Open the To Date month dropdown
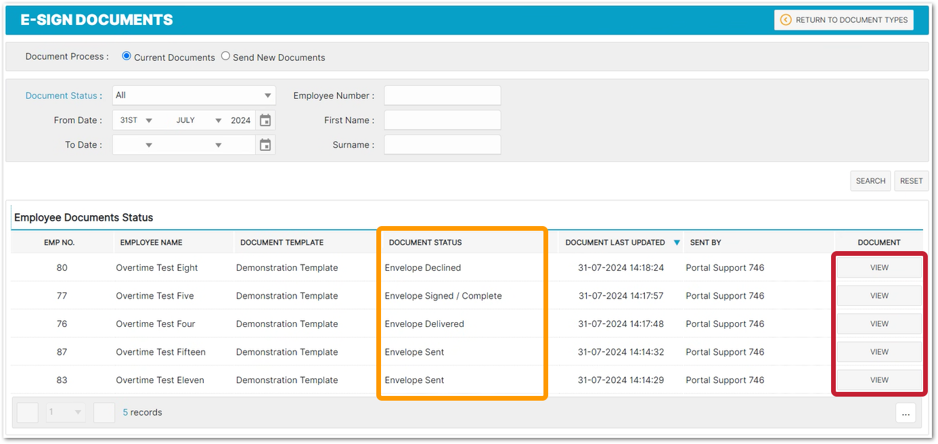The width and height of the screenshot is (938, 444). [199, 145]
